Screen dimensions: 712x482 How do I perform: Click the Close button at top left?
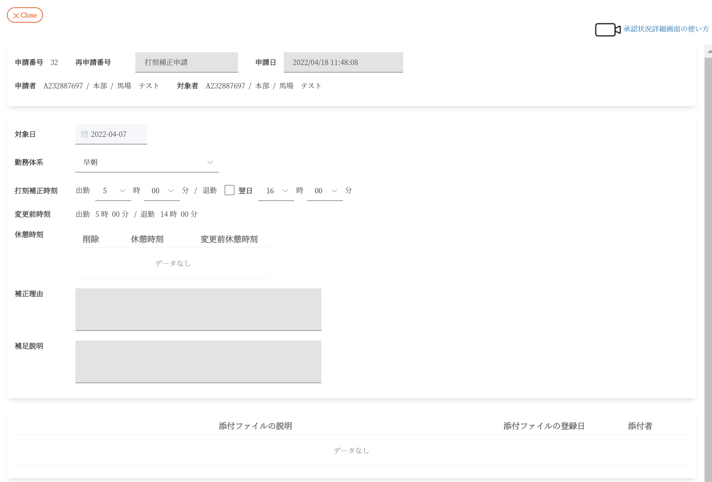click(25, 15)
